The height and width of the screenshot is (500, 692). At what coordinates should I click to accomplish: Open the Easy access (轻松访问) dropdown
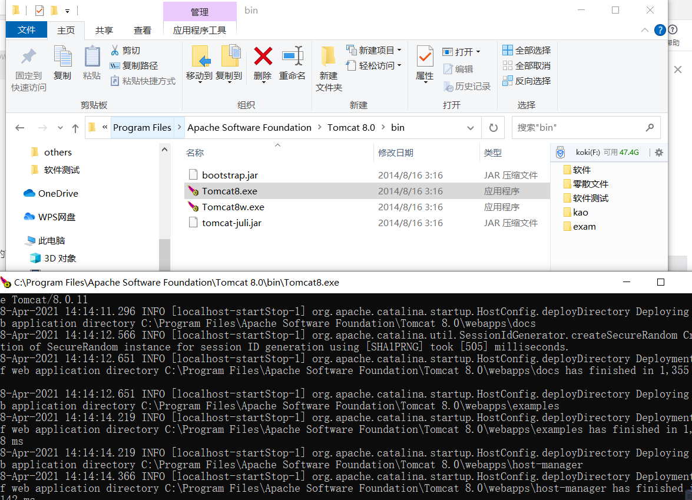pos(374,65)
